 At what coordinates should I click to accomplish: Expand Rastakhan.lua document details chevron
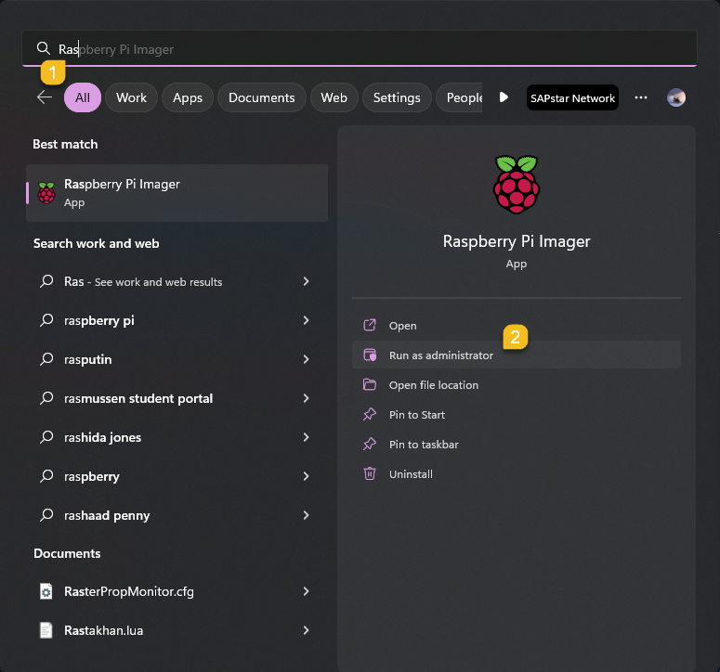[306, 630]
